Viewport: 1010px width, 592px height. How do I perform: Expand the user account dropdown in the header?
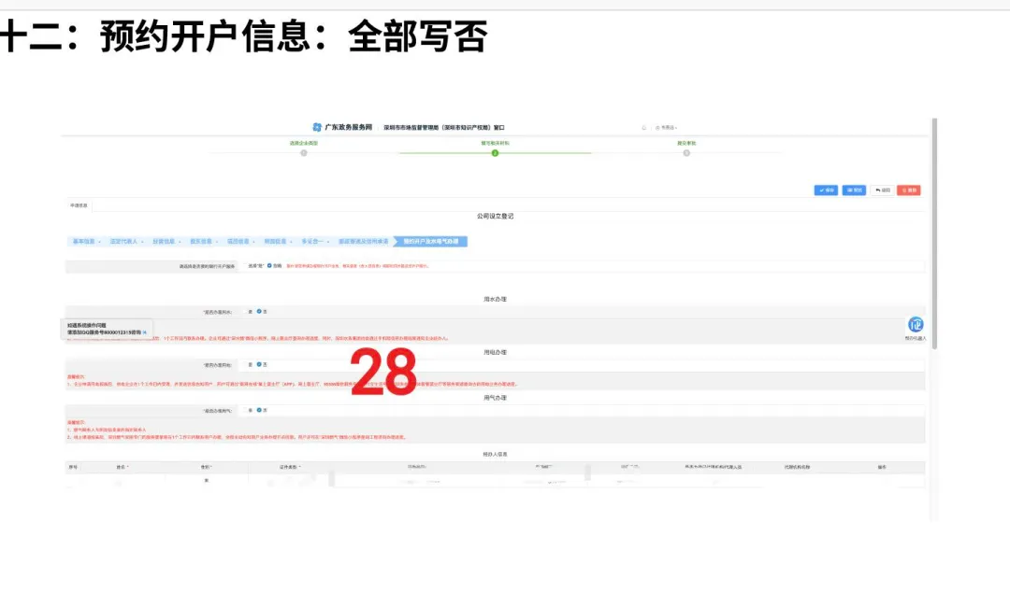click(x=666, y=127)
